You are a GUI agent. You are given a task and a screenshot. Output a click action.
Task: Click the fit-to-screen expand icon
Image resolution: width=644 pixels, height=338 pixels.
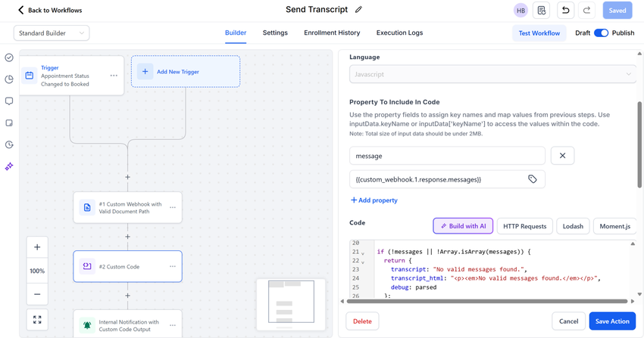pos(37,321)
